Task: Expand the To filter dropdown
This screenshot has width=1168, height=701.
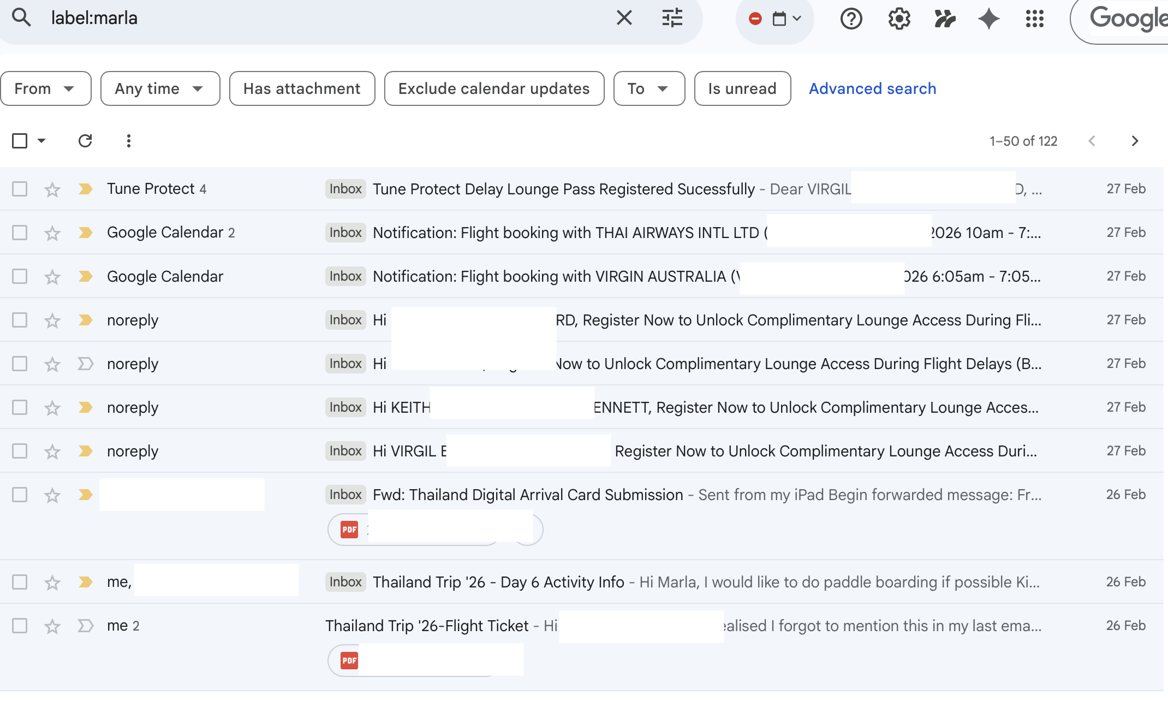Action: [x=649, y=88]
